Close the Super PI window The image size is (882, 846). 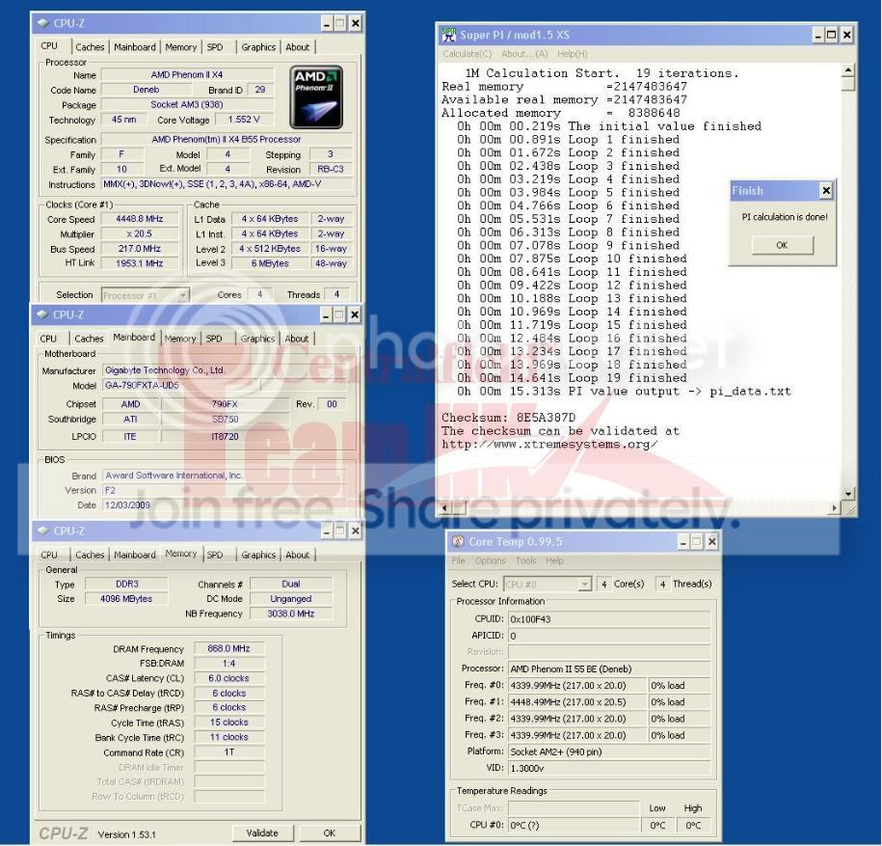point(846,36)
